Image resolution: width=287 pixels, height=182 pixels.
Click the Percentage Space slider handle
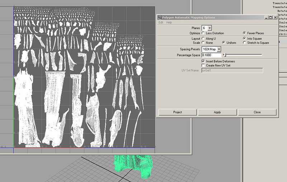coord(225,55)
